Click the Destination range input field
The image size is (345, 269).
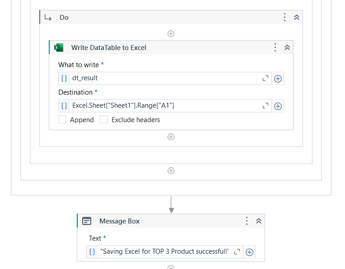pos(165,106)
